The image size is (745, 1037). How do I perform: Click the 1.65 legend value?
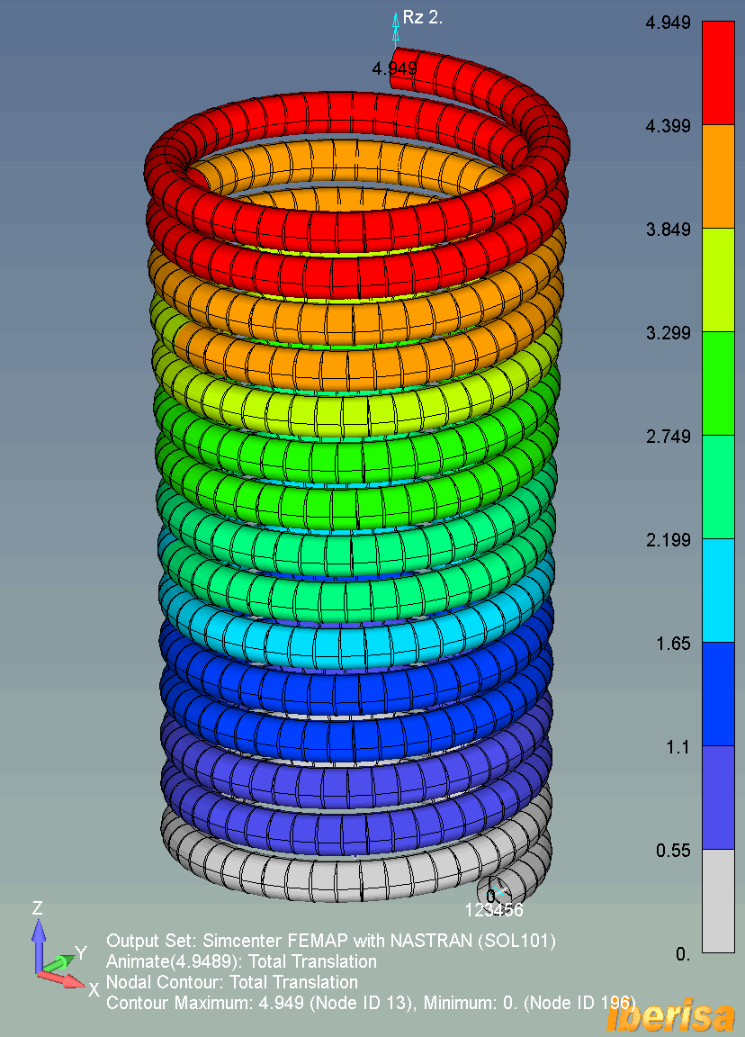(x=673, y=644)
